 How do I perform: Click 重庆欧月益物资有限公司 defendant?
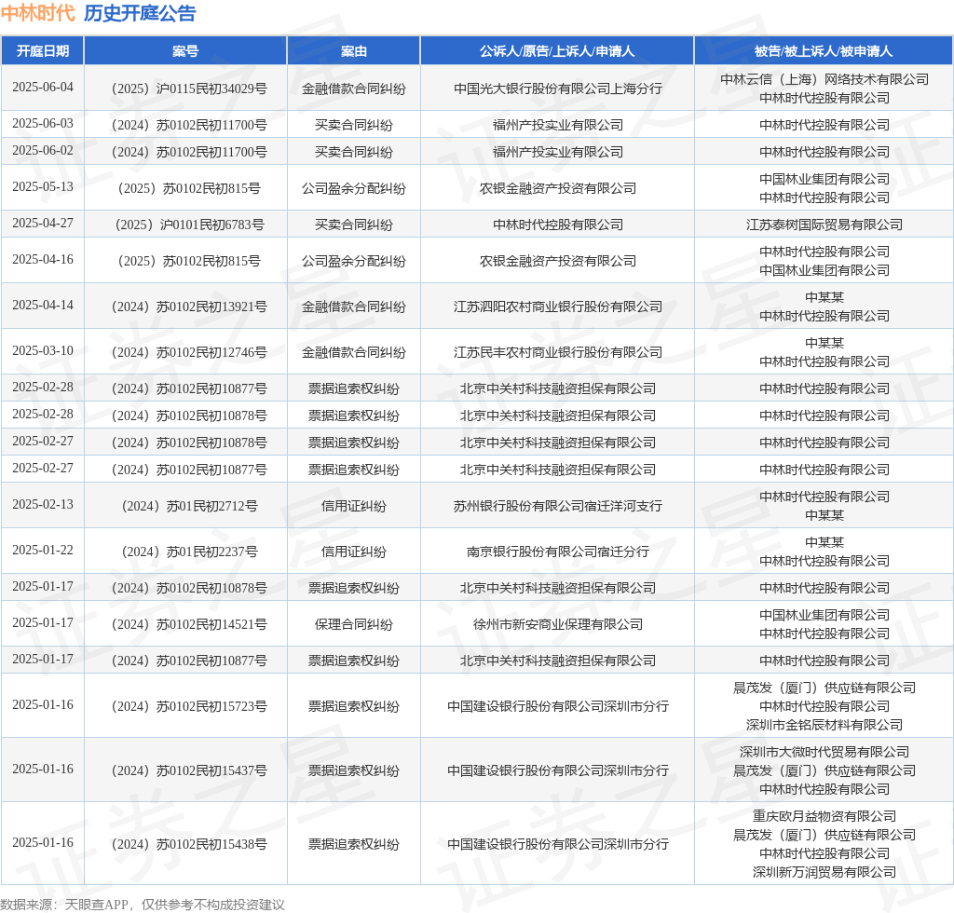[824, 816]
